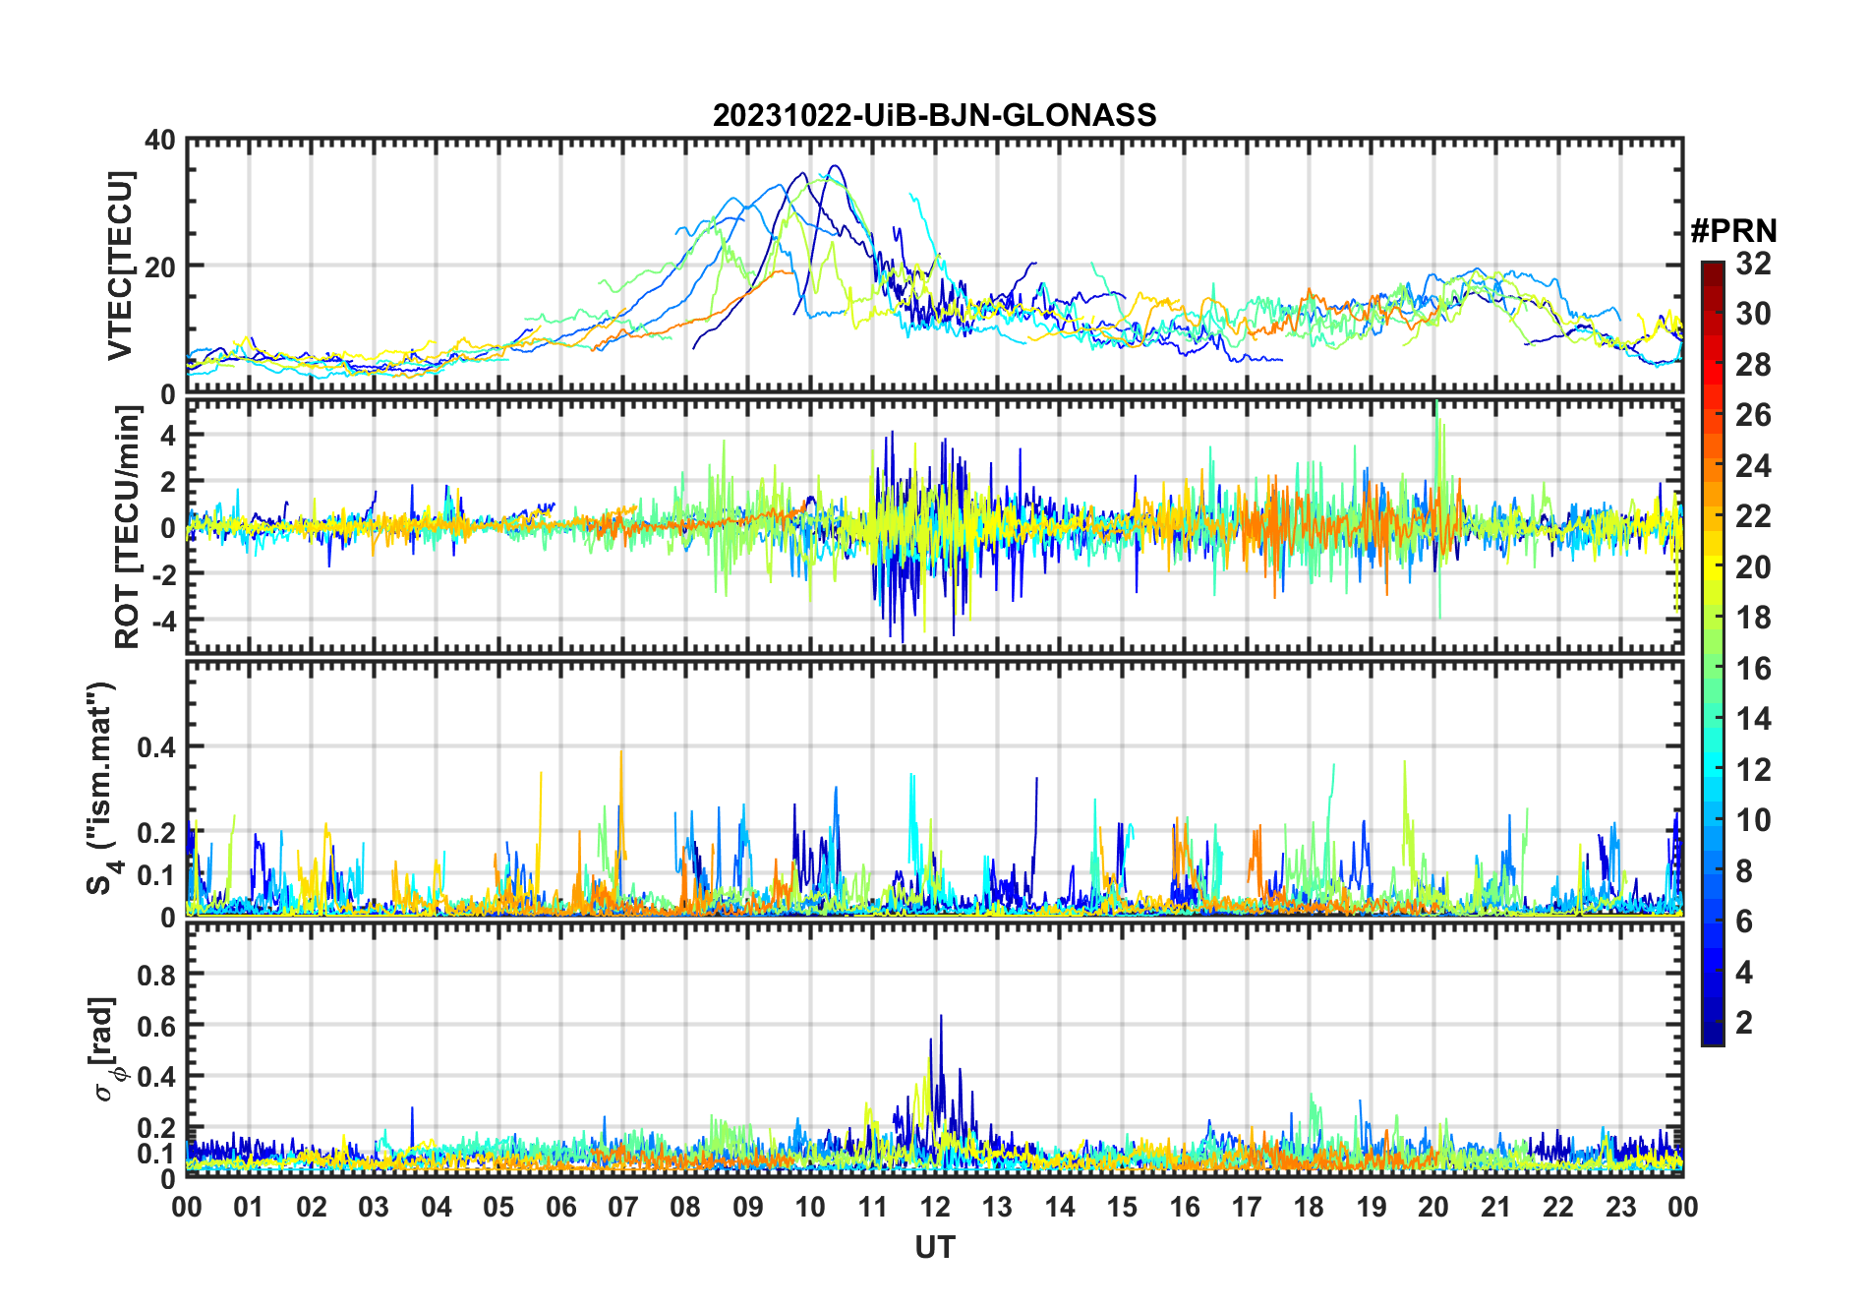Click tick 8 on the PRN colorbar
This screenshot has height=1308, width=1870.
[1744, 871]
